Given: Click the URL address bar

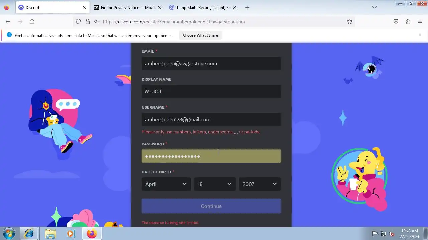Looking at the screenshot, I should [x=214, y=22].
